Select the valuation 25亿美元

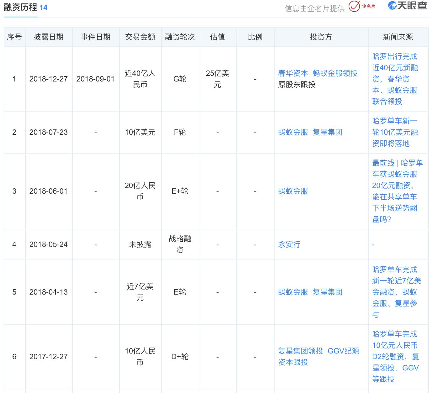tap(218, 79)
